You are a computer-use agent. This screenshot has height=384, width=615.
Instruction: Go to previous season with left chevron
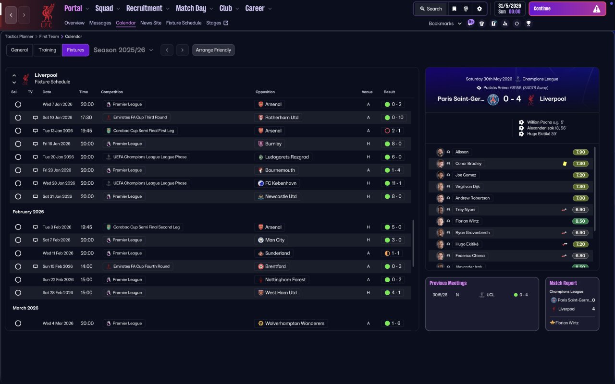pos(167,50)
